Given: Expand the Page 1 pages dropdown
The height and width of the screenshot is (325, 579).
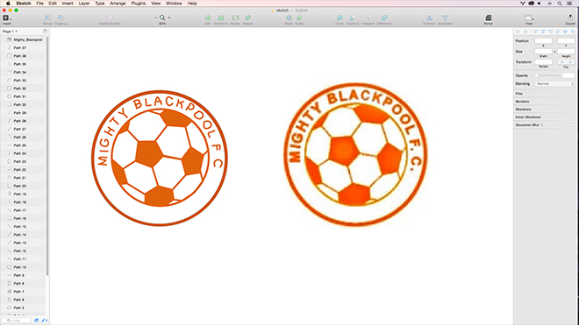Looking at the screenshot, I should [10, 32].
